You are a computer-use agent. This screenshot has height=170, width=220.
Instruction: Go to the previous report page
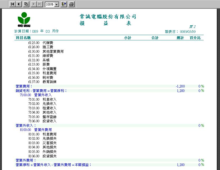(x=19, y=4)
